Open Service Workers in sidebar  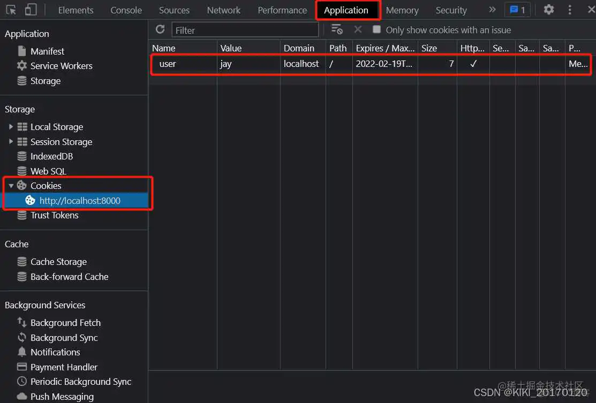(61, 66)
